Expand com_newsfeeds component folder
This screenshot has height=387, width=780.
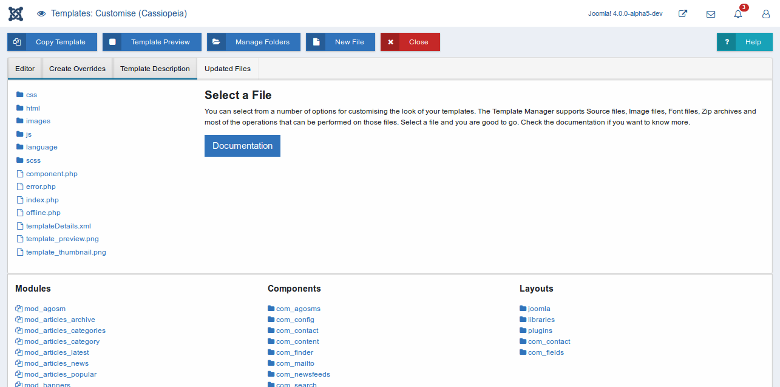click(x=303, y=374)
